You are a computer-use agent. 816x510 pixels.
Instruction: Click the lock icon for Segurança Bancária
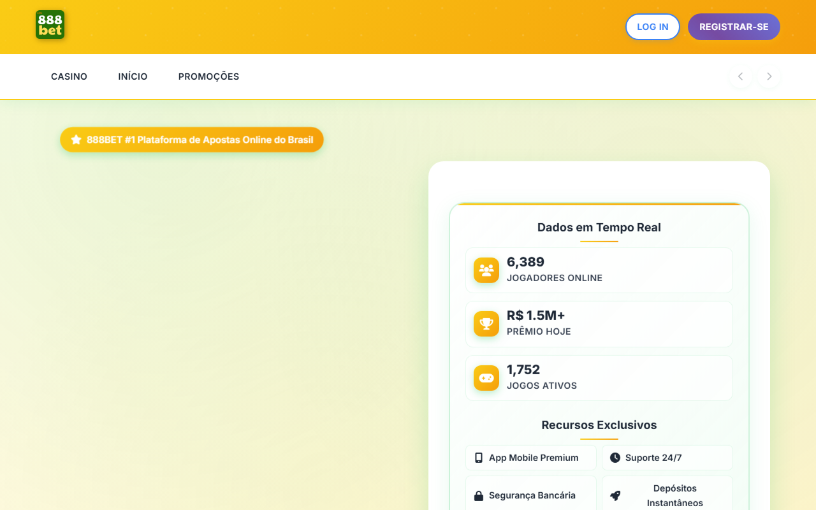[x=479, y=495]
